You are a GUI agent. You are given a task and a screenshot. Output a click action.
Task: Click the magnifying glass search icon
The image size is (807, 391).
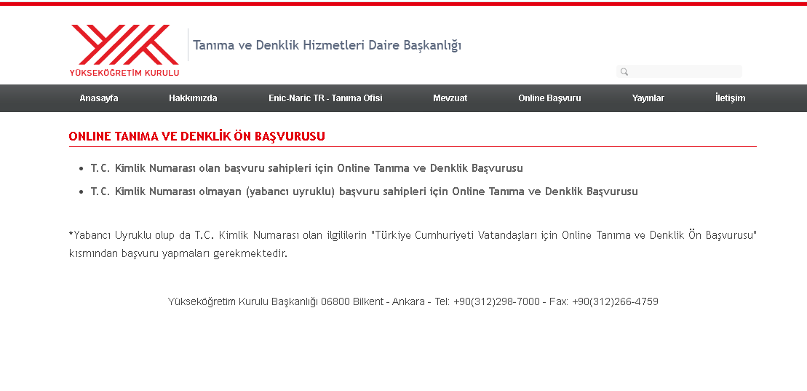point(624,72)
